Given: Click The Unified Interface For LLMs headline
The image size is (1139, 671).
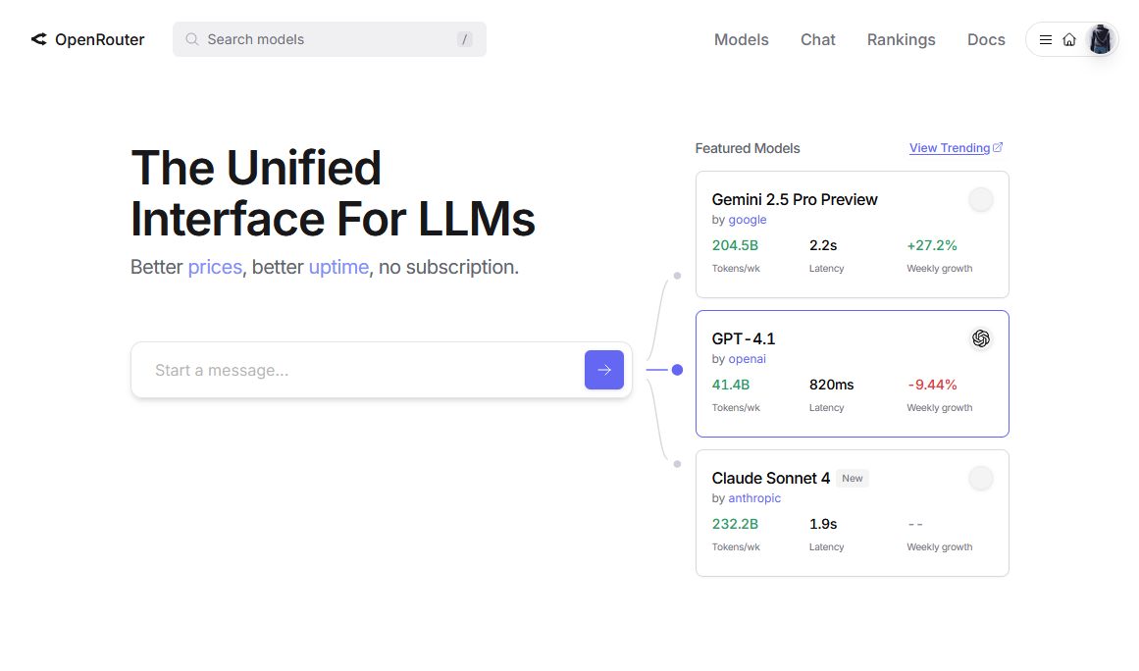Looking at the screenshot, I should pyautogui.click(x=333, y=193).
